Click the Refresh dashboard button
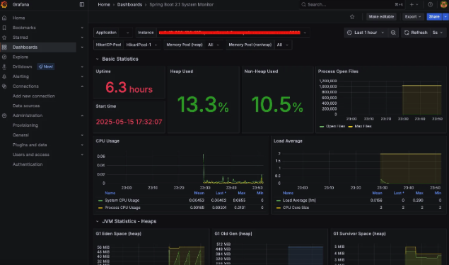The height and width of the screenshot is (265, 449). click(416, 33)
